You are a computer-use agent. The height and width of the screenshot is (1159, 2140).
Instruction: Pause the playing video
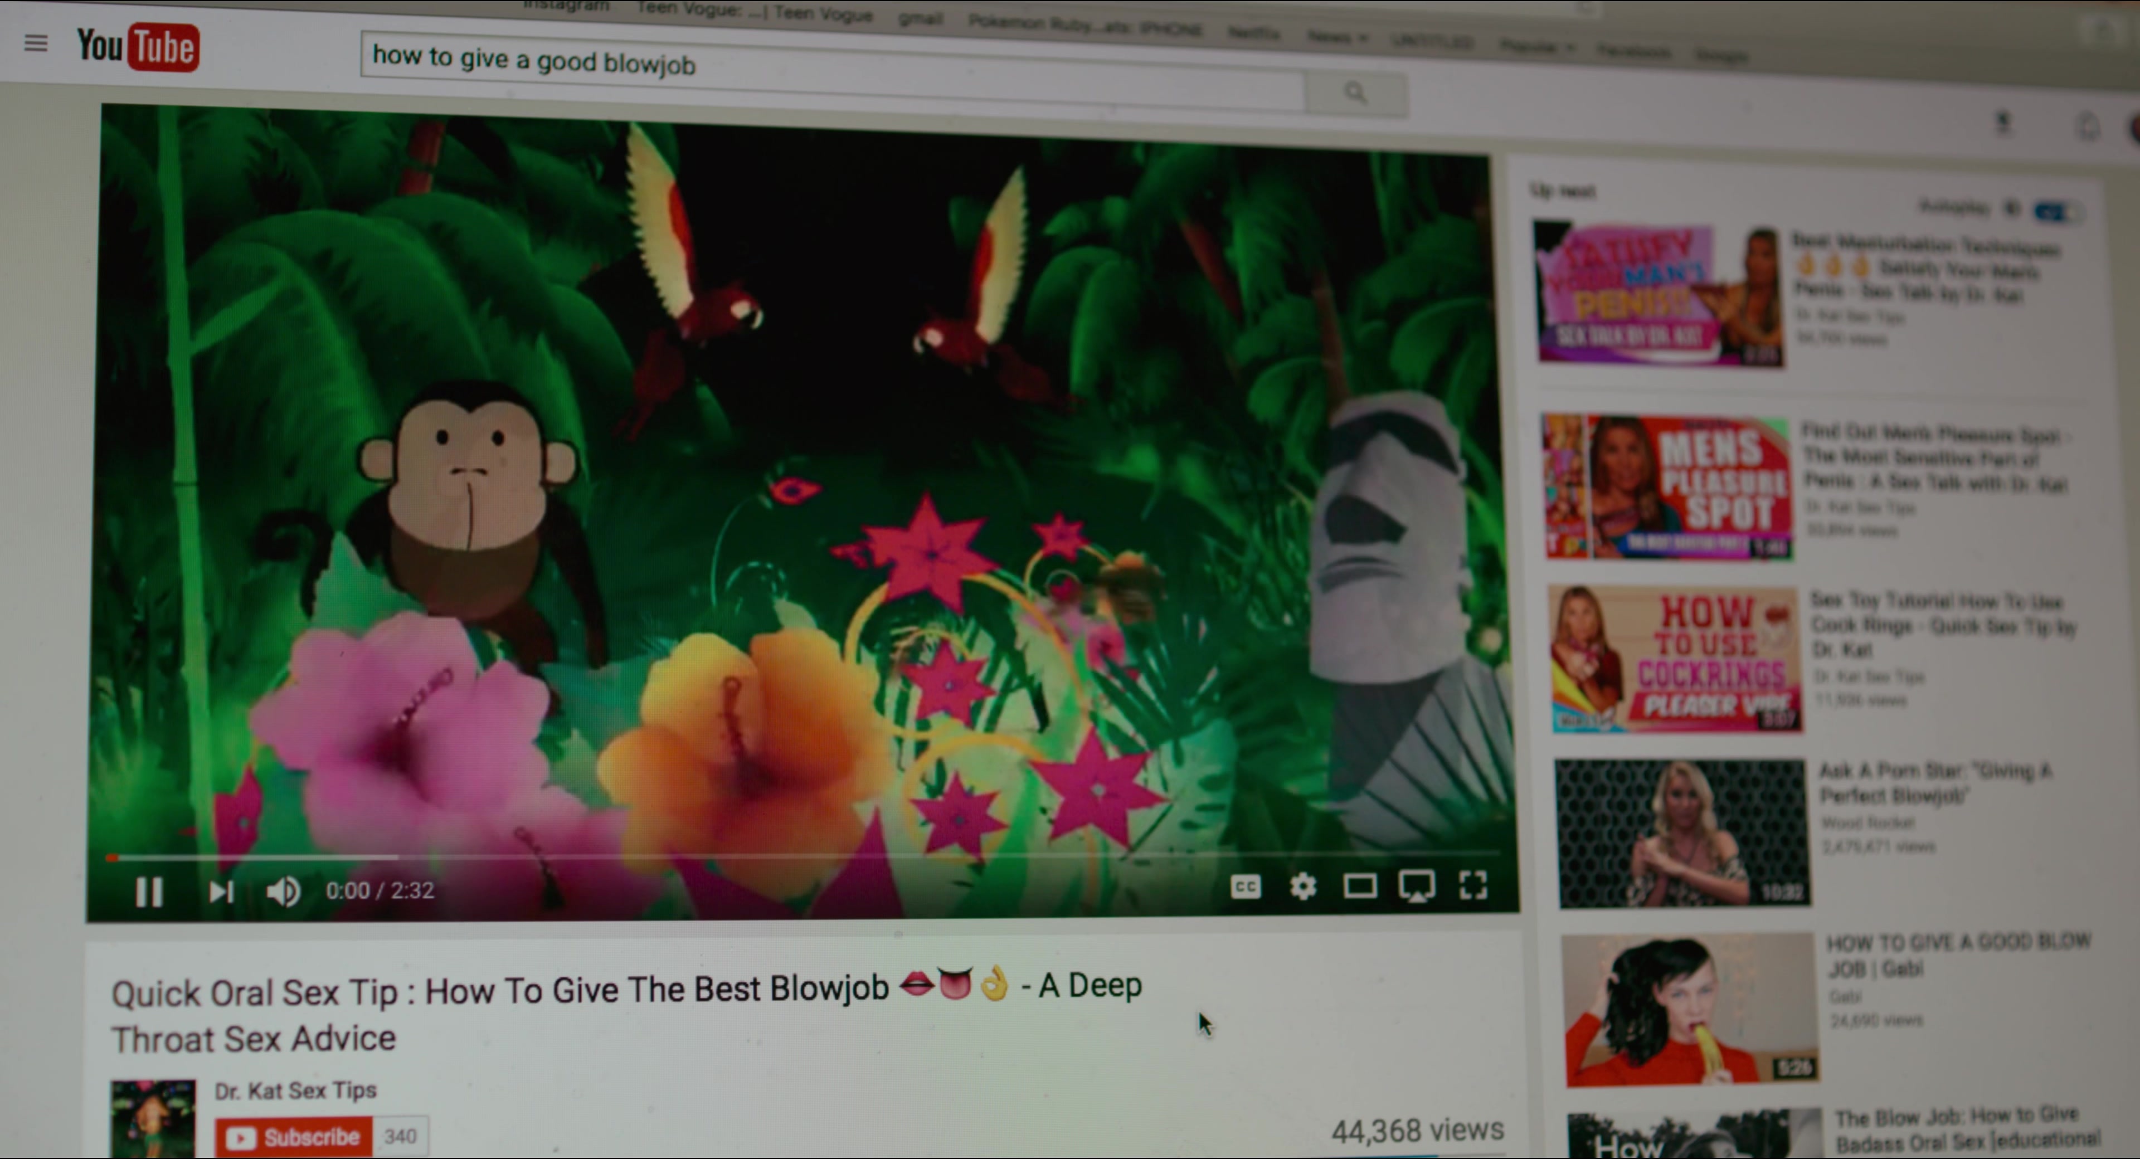(149, 892)
